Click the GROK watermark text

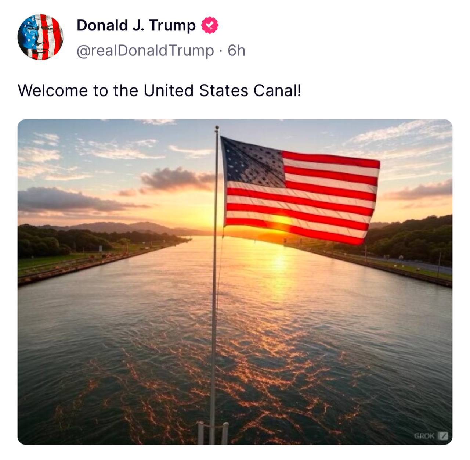click(x=424, y=436)
